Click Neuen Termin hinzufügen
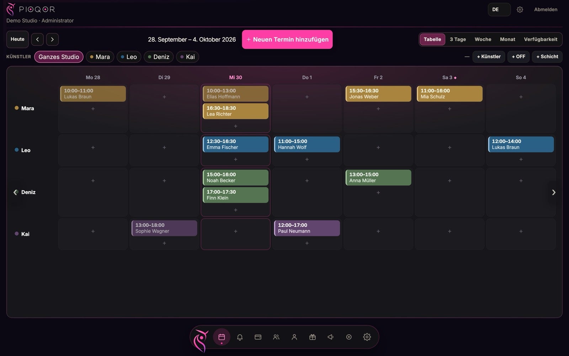The image size is (569, 356). [287, 40]
